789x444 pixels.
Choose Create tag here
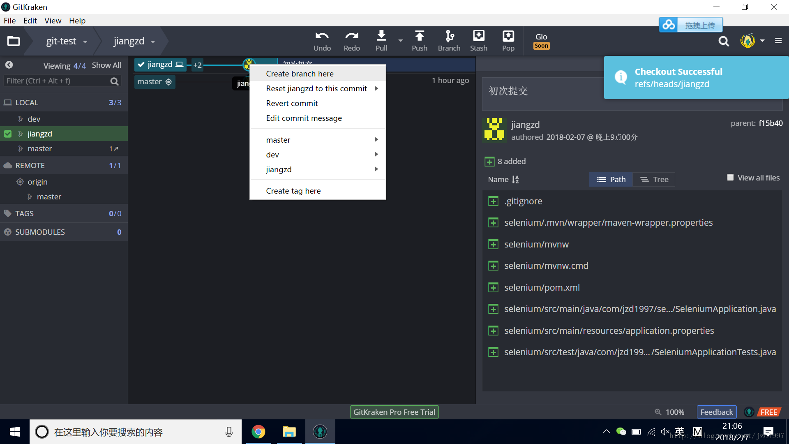318,191
